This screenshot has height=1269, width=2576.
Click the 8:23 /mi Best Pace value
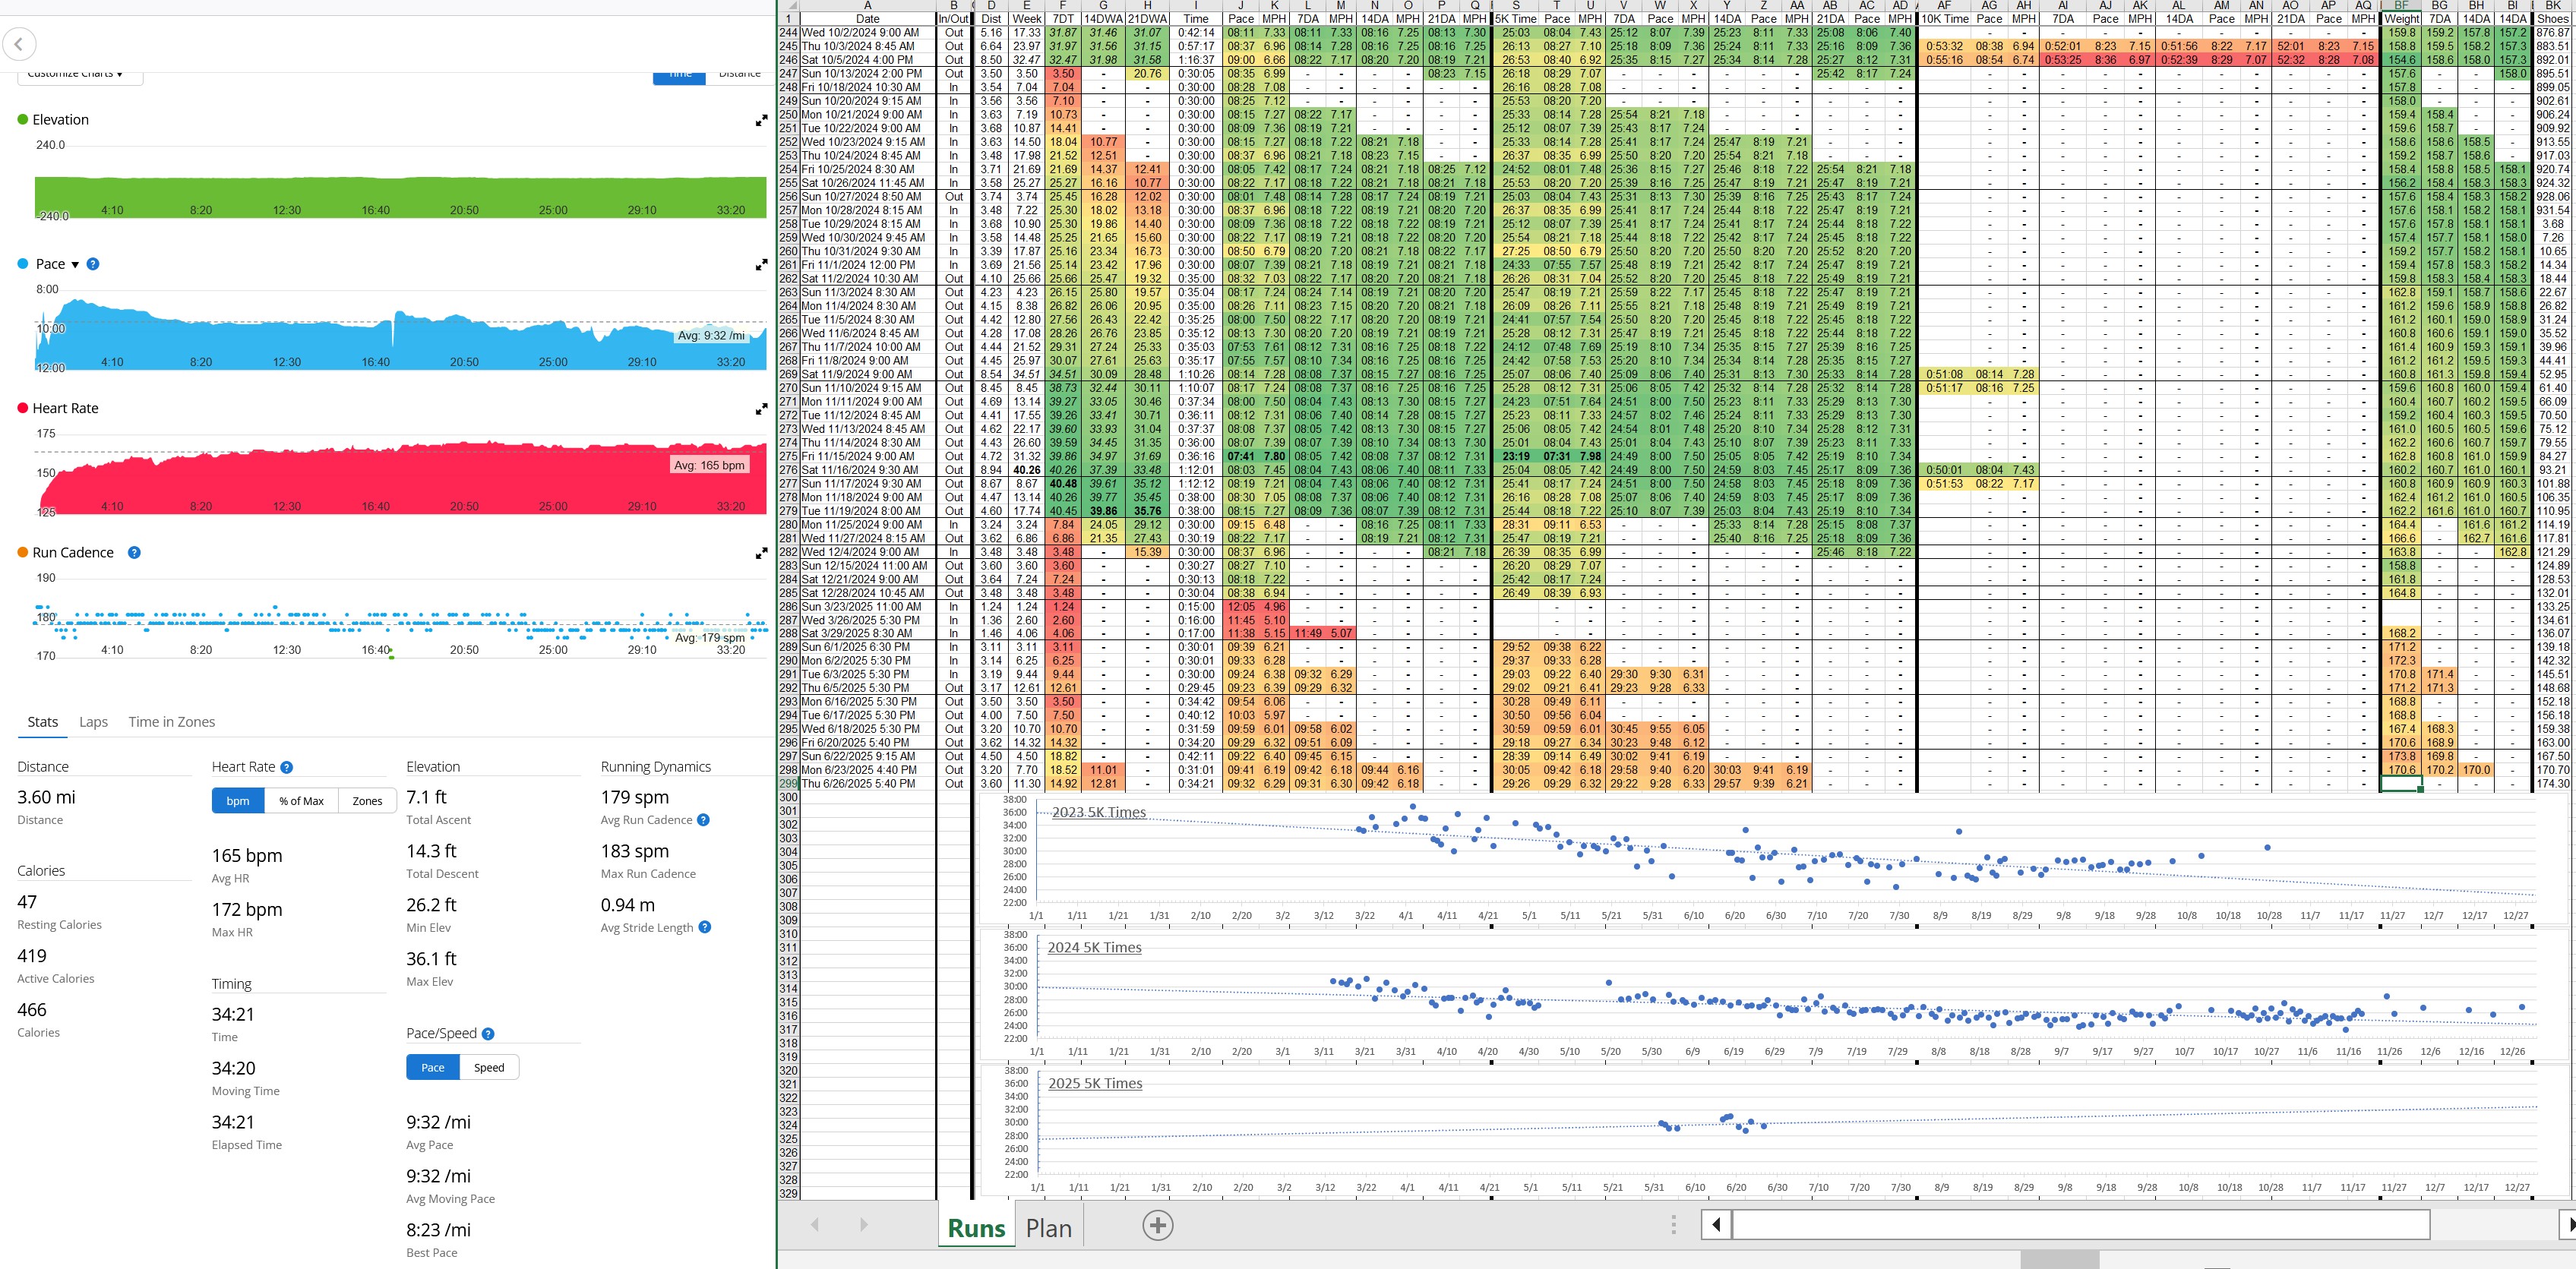pyautogui.click(x=438, y=1230)
